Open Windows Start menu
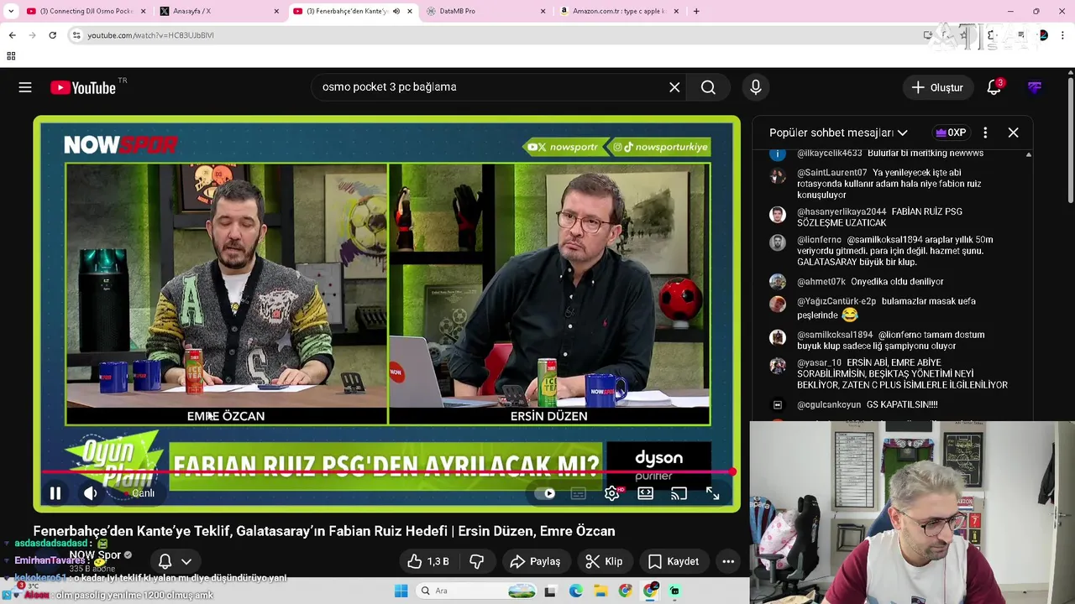1075x604 pixels. click(401, 591)
